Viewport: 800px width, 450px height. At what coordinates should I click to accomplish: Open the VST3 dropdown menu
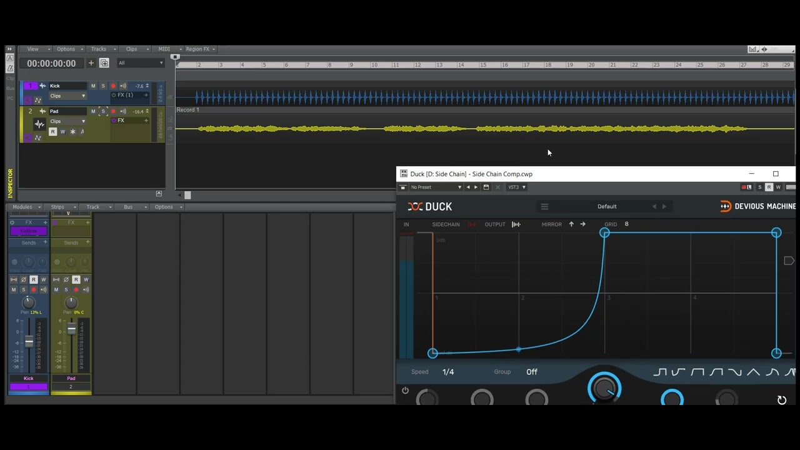click(517, 187)
